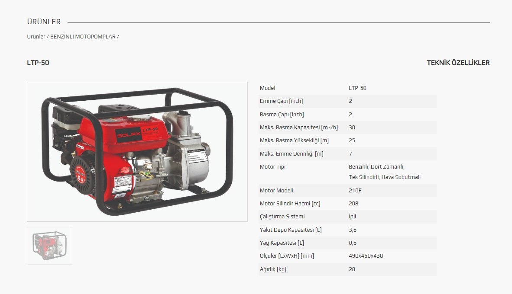This screenshot has height=294, width=512.
Task: Click the fuel tank value 3,6
Action: 353,230
